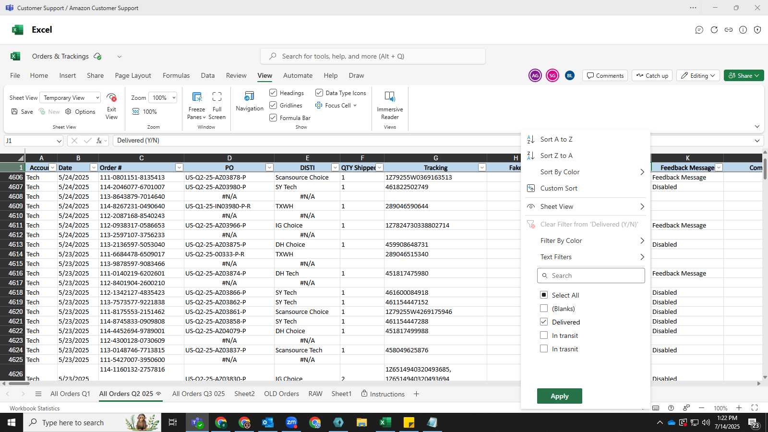The height and width of the screenshot is (432, 768).
Task: Zoom in using status bar plus
Action: (739, 408)
